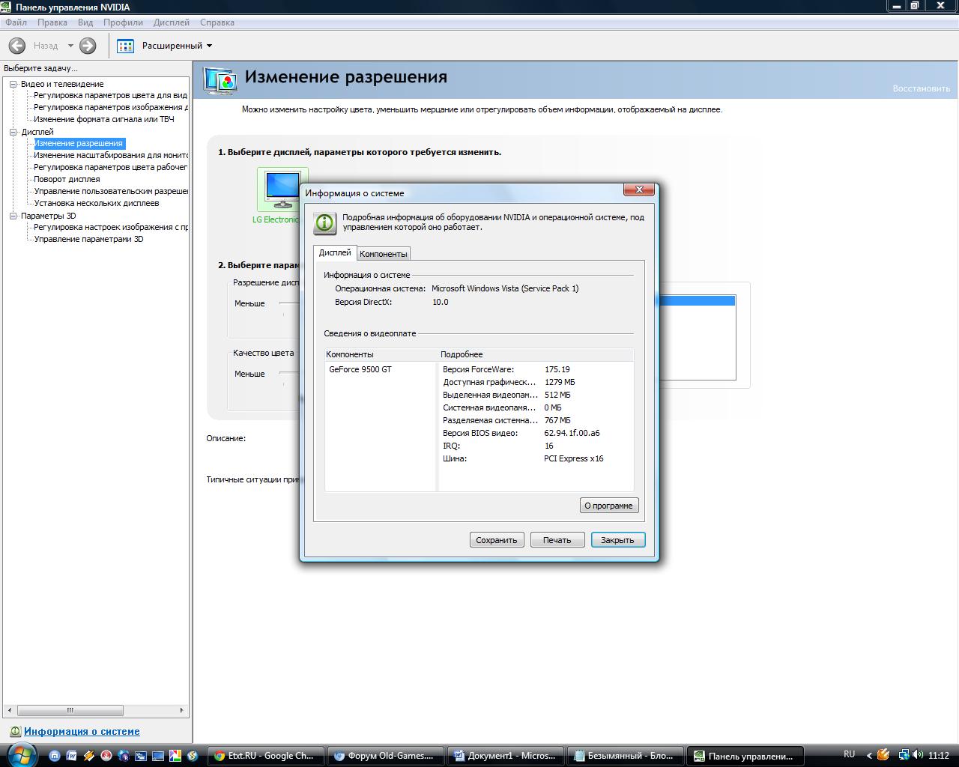Click the RU language indicator
Screen dimensions: 959x767
[849, 754]
